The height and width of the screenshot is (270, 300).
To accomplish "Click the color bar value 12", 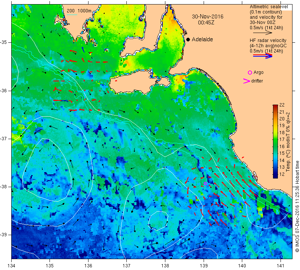I will point(282,174).
